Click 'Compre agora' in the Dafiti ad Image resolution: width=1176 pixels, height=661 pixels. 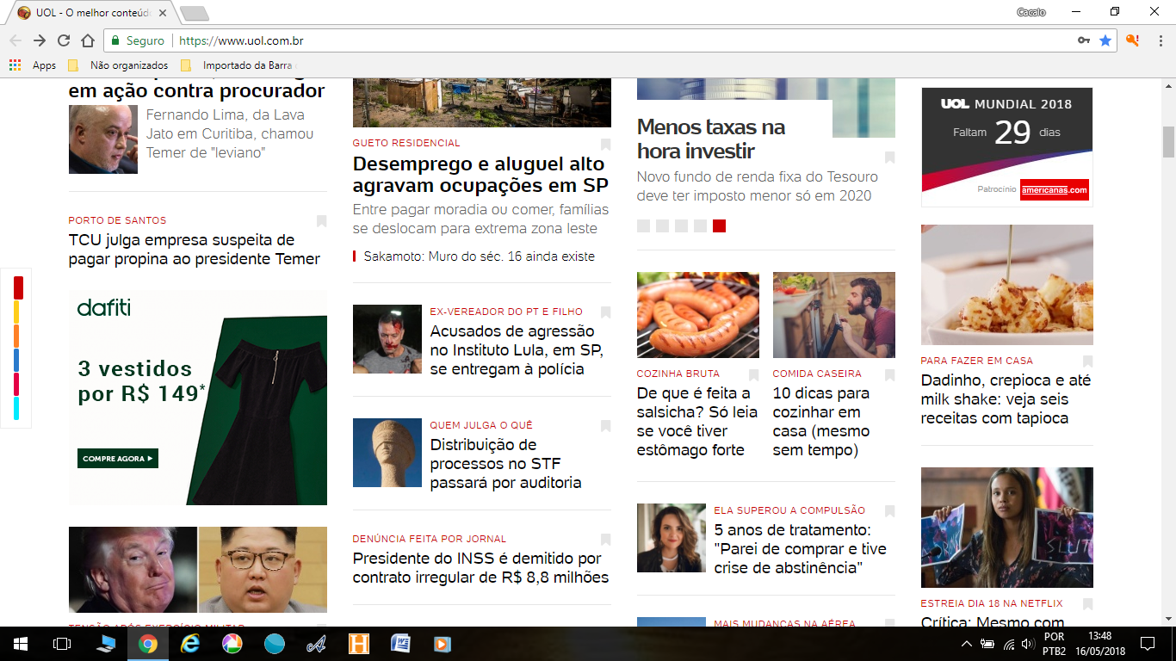(x=117, y=459)
